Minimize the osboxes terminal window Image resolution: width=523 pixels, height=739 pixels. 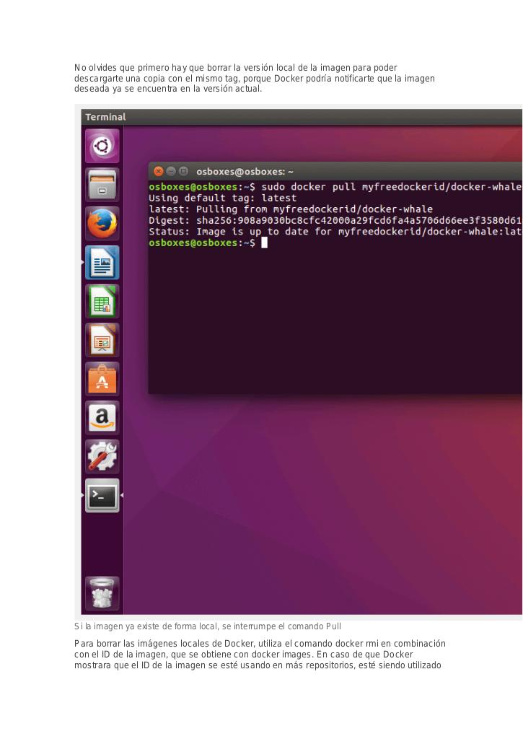pyautogui.click(x=171, y=171)
